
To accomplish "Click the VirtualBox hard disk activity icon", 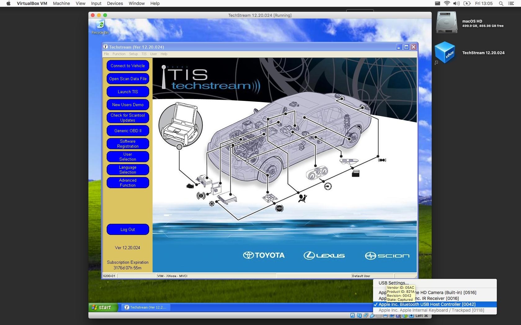I will coord(353,315).
